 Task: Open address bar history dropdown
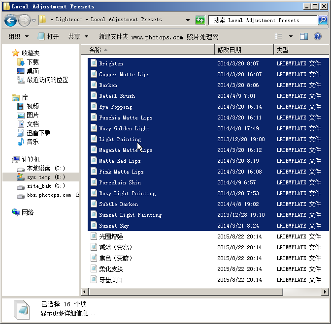188,20
